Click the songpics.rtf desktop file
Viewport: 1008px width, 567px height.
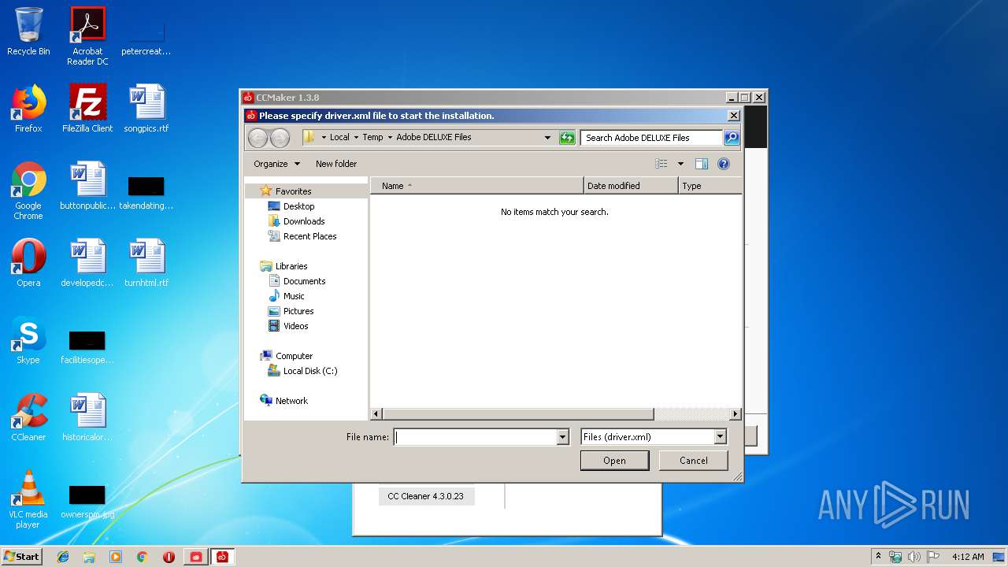(x=146, y=109)
